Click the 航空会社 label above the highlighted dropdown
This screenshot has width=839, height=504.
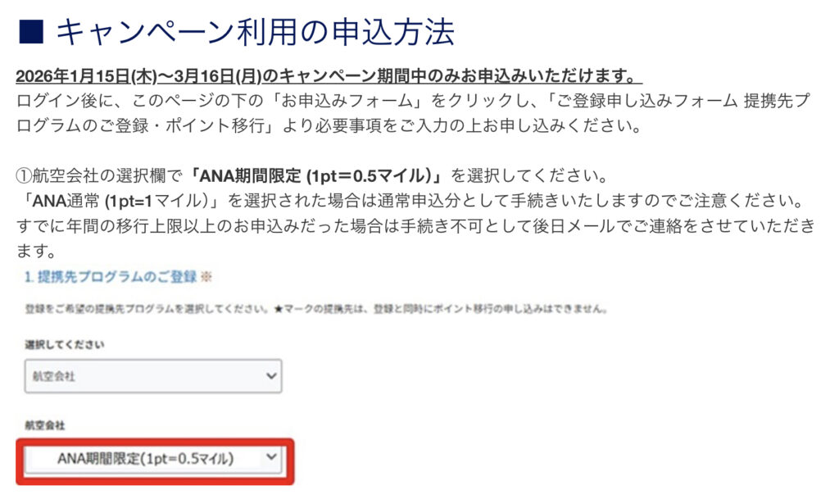coord(44,426)
